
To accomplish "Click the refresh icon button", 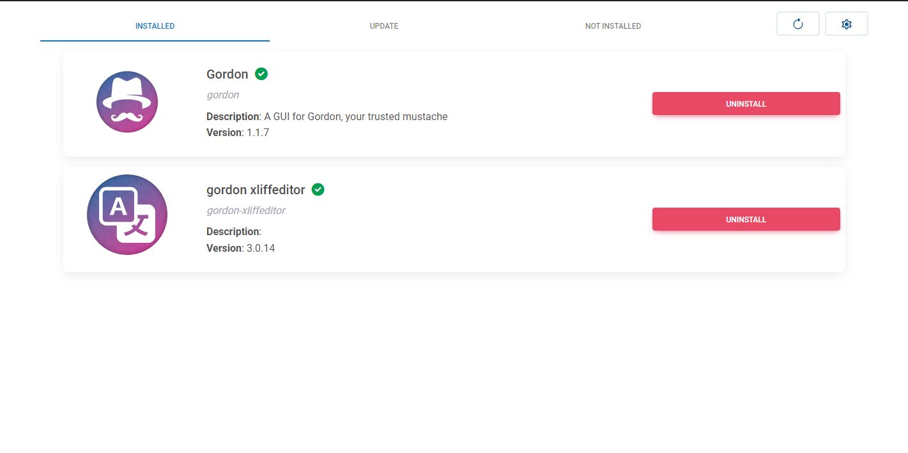I will [x=797, y=24].
